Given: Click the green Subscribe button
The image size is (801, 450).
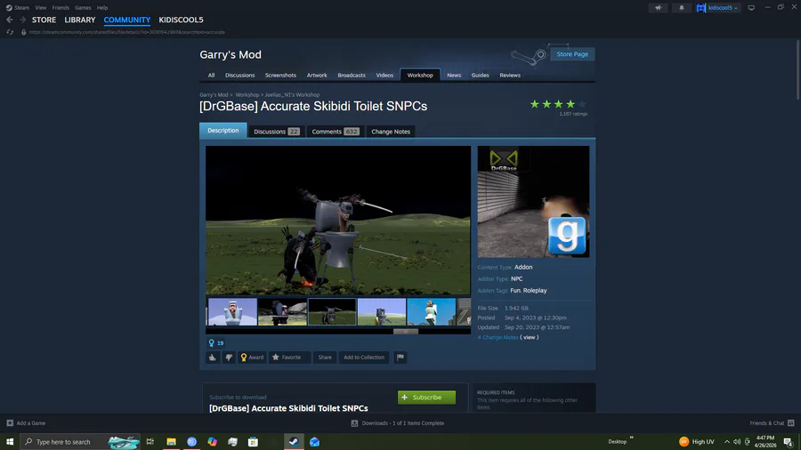Looking at the screenshot, I should [x=426, y=398].
